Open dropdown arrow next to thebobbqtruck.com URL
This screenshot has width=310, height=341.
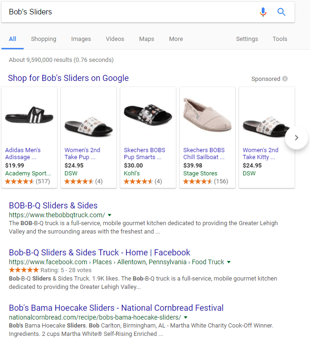pos(110,215)
